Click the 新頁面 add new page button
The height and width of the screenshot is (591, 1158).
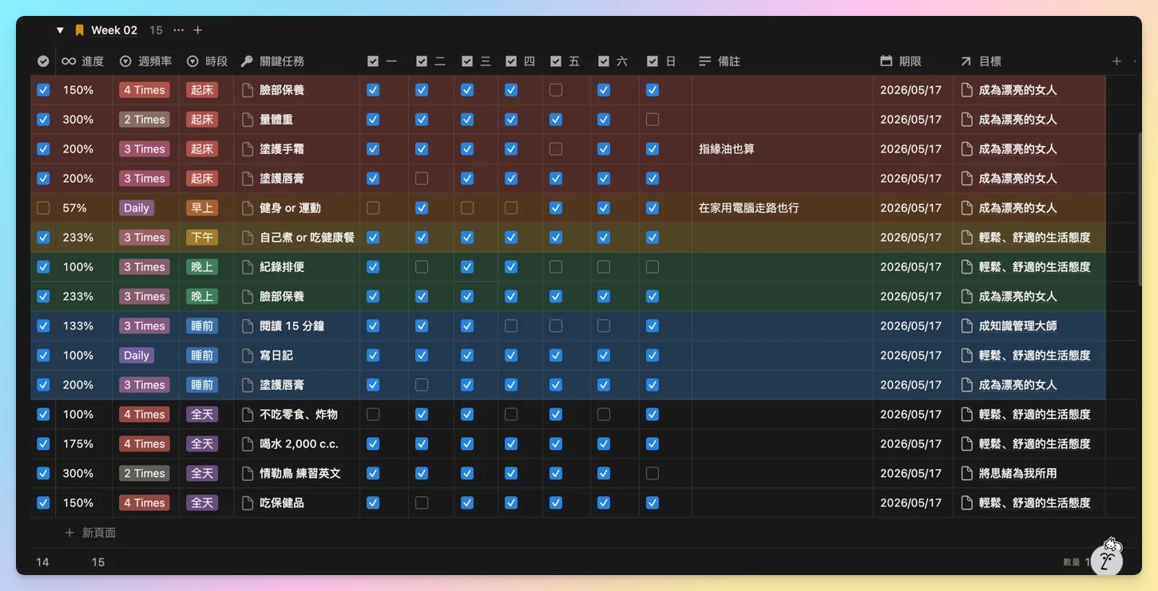[91, 533]
